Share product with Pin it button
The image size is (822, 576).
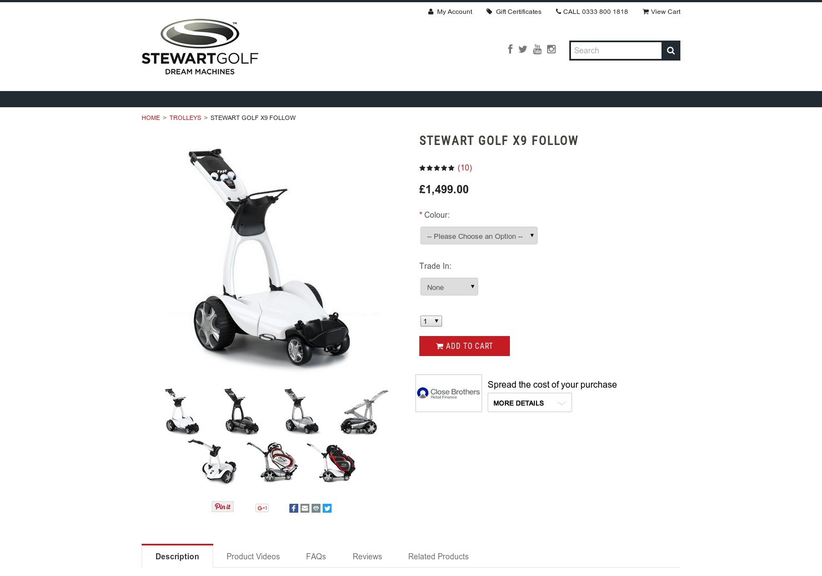[223, 507]
